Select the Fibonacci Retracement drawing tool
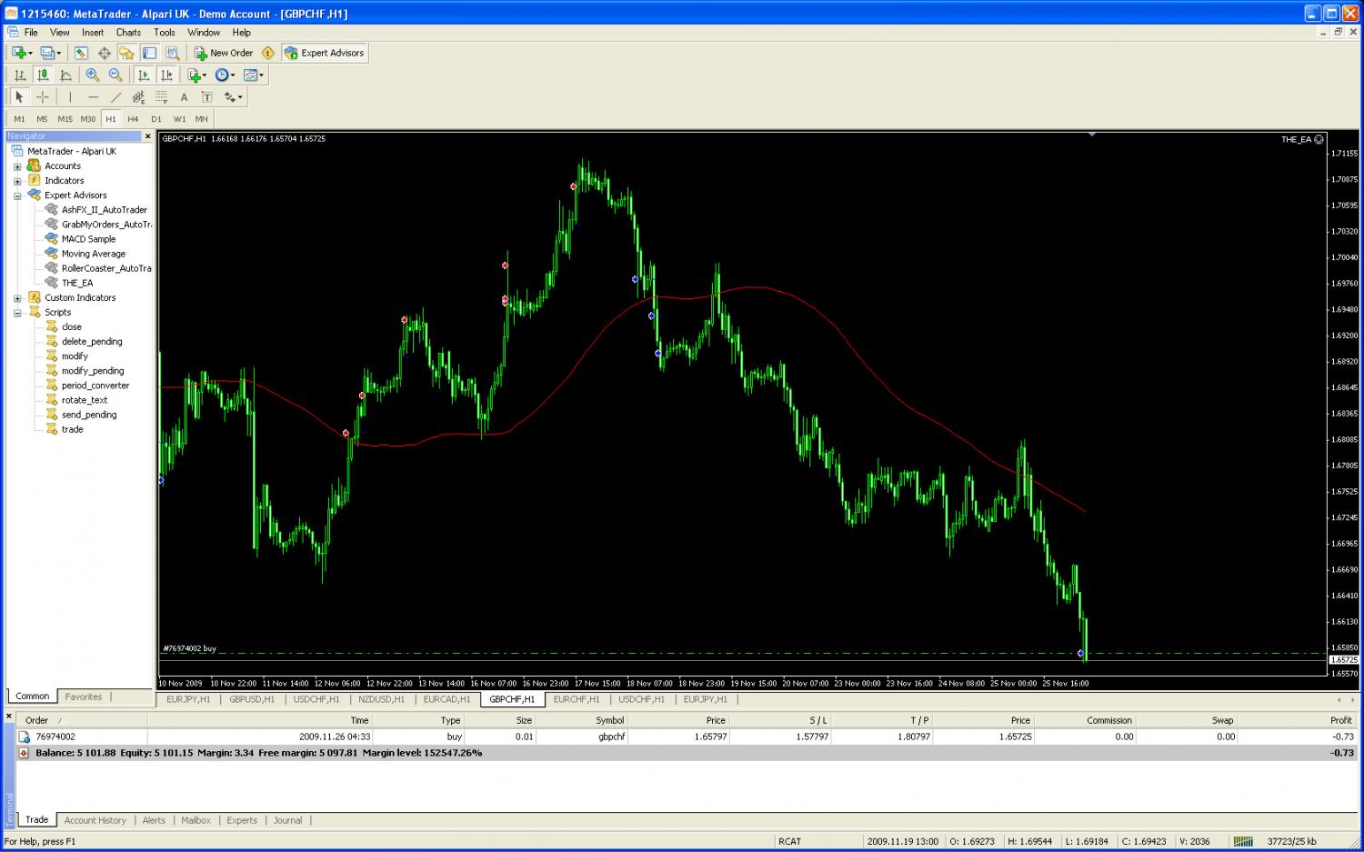 click(162, 97)
